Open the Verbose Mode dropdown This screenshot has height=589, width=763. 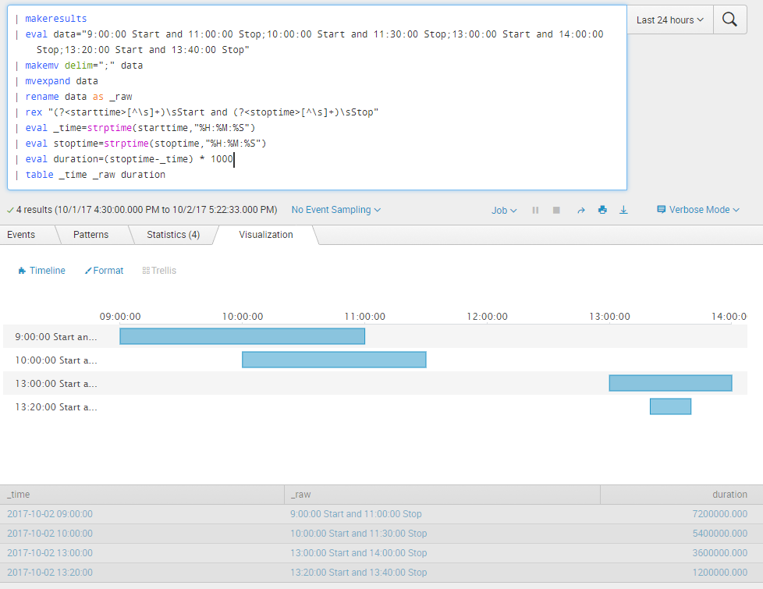click(x=697, y=210)
